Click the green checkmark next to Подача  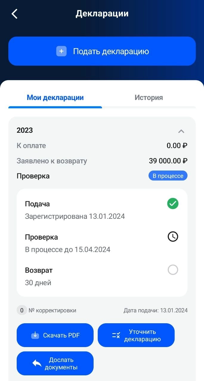click(x=172, y=204)
